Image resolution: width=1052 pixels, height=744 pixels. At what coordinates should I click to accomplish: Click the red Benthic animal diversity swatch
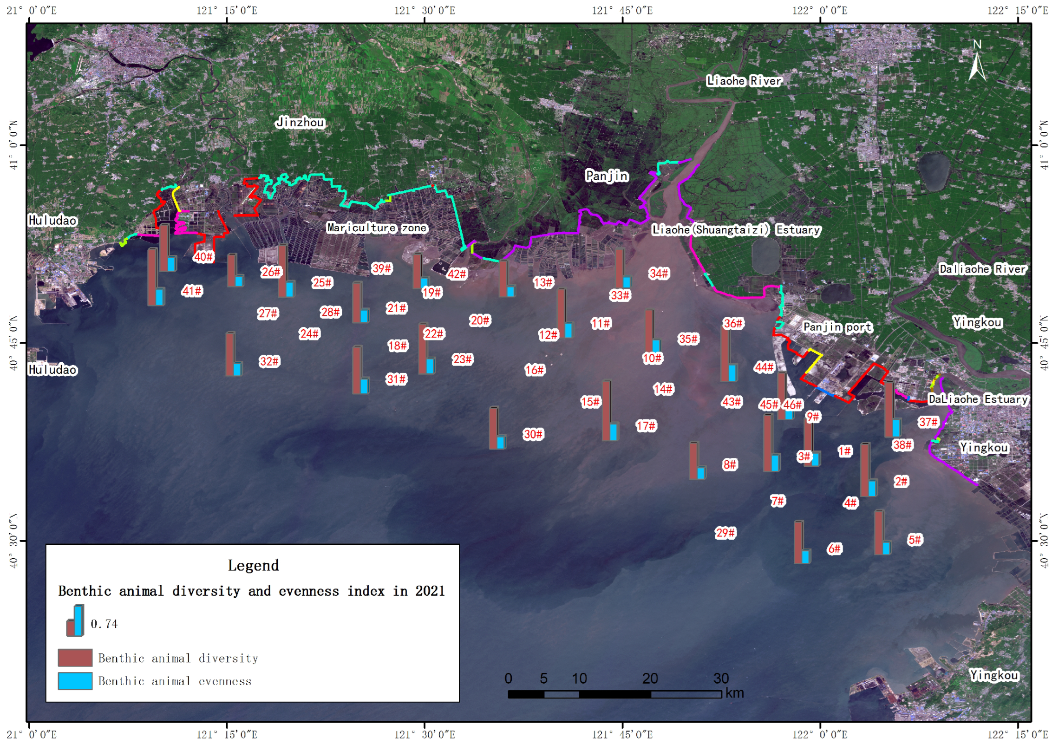[75, 657]
